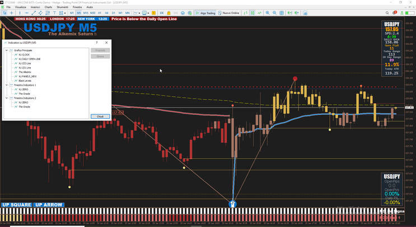Draw a horizontal line
The image size is (416, 227).
(x=26, y=13)
